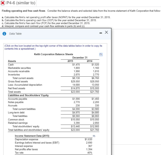
Task: Click the December 31 header
Action: click(80, 58)
